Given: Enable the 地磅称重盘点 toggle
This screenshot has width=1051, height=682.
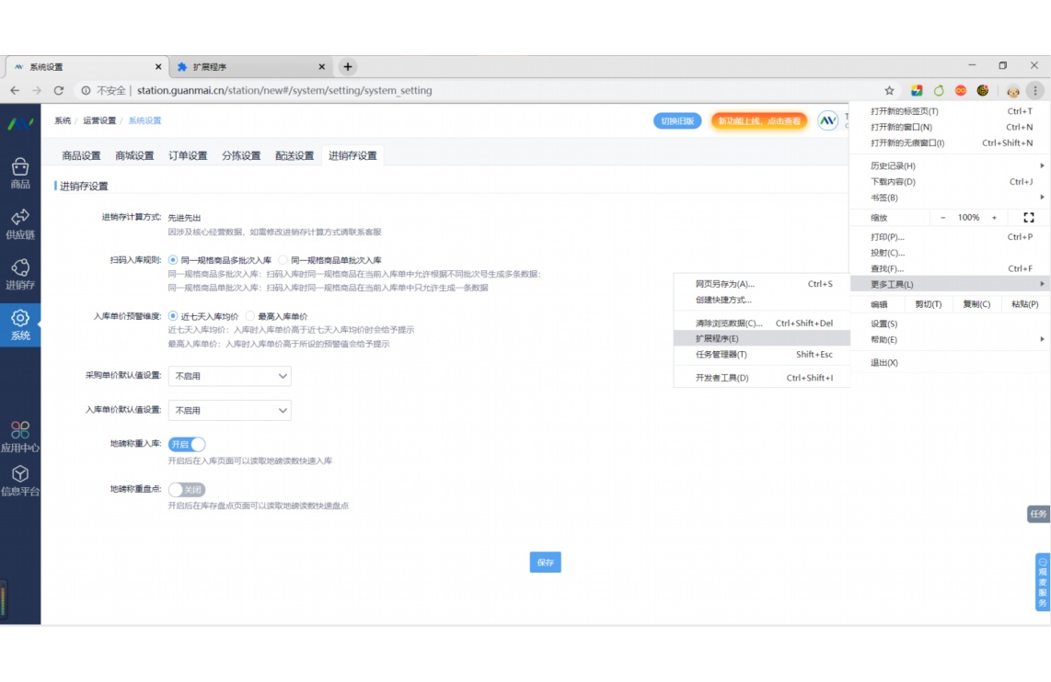Looking at the screenshot, I should coord(187,490).
